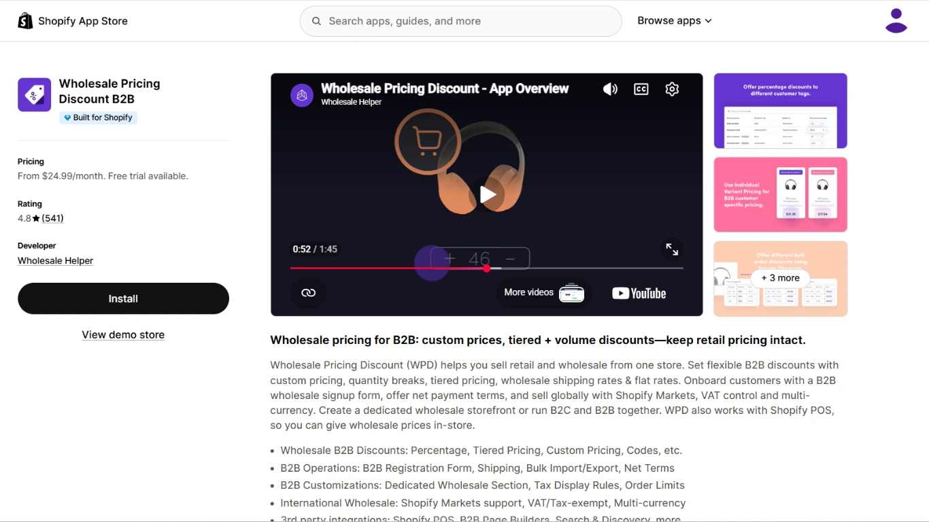Click the 'B2B Customizations' bullet line
Image resolution: width=929 pixels, height=522 pixels.
(x=483, y=485)
